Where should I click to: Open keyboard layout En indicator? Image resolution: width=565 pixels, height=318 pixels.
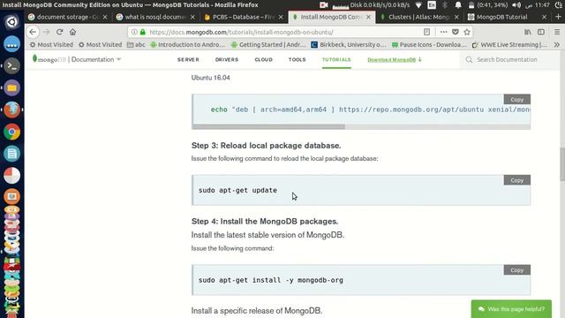[x=432, y=5]
